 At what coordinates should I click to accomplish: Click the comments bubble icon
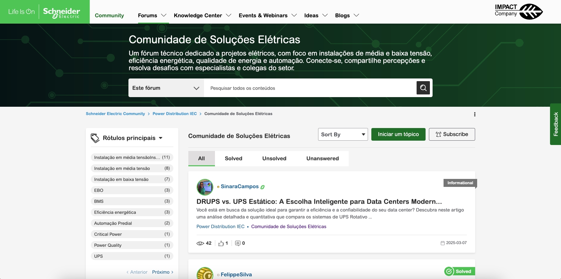pyautogui.click(x=238, y=243)
